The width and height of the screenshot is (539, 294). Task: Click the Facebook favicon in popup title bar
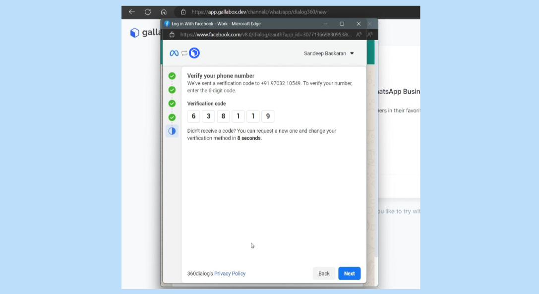click(x=167, y=24)
